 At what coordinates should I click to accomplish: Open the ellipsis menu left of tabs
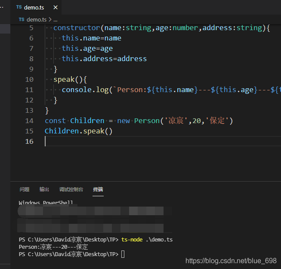pos(2,7)
